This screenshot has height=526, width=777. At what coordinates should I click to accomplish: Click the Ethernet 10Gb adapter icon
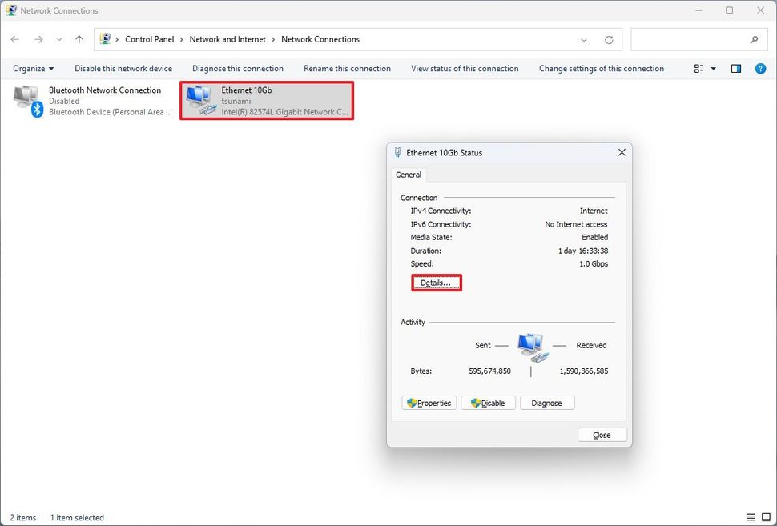(199, 99)
